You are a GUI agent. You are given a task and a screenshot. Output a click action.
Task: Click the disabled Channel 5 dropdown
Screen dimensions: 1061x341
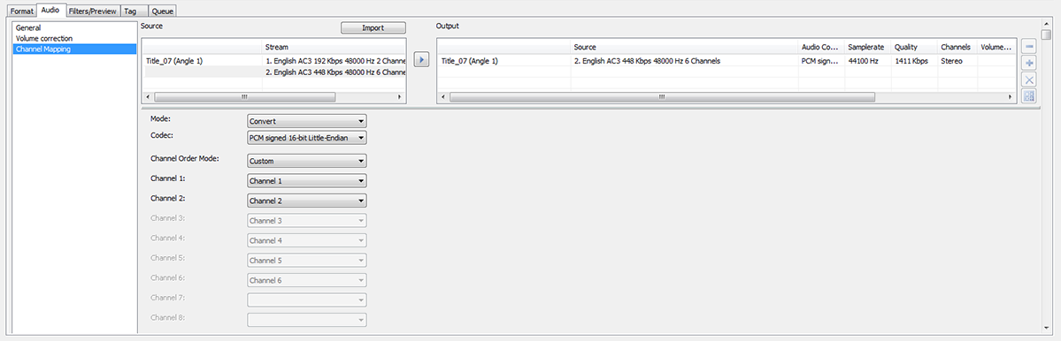(307, 260)
